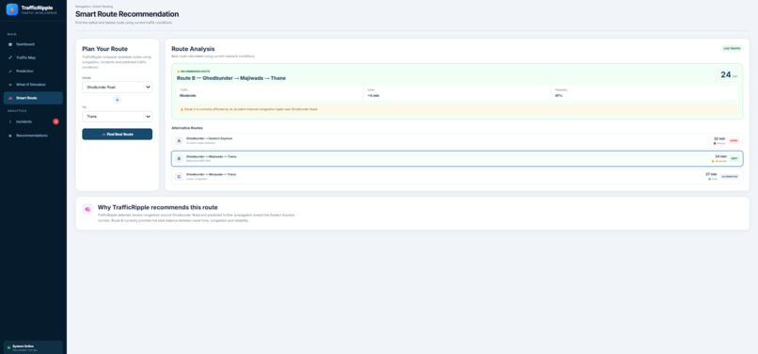Viewport: 758px width, 354px height.
Task: Click the Plan Your Route heading
Action: pyautogui.click(x=105, y=49)
